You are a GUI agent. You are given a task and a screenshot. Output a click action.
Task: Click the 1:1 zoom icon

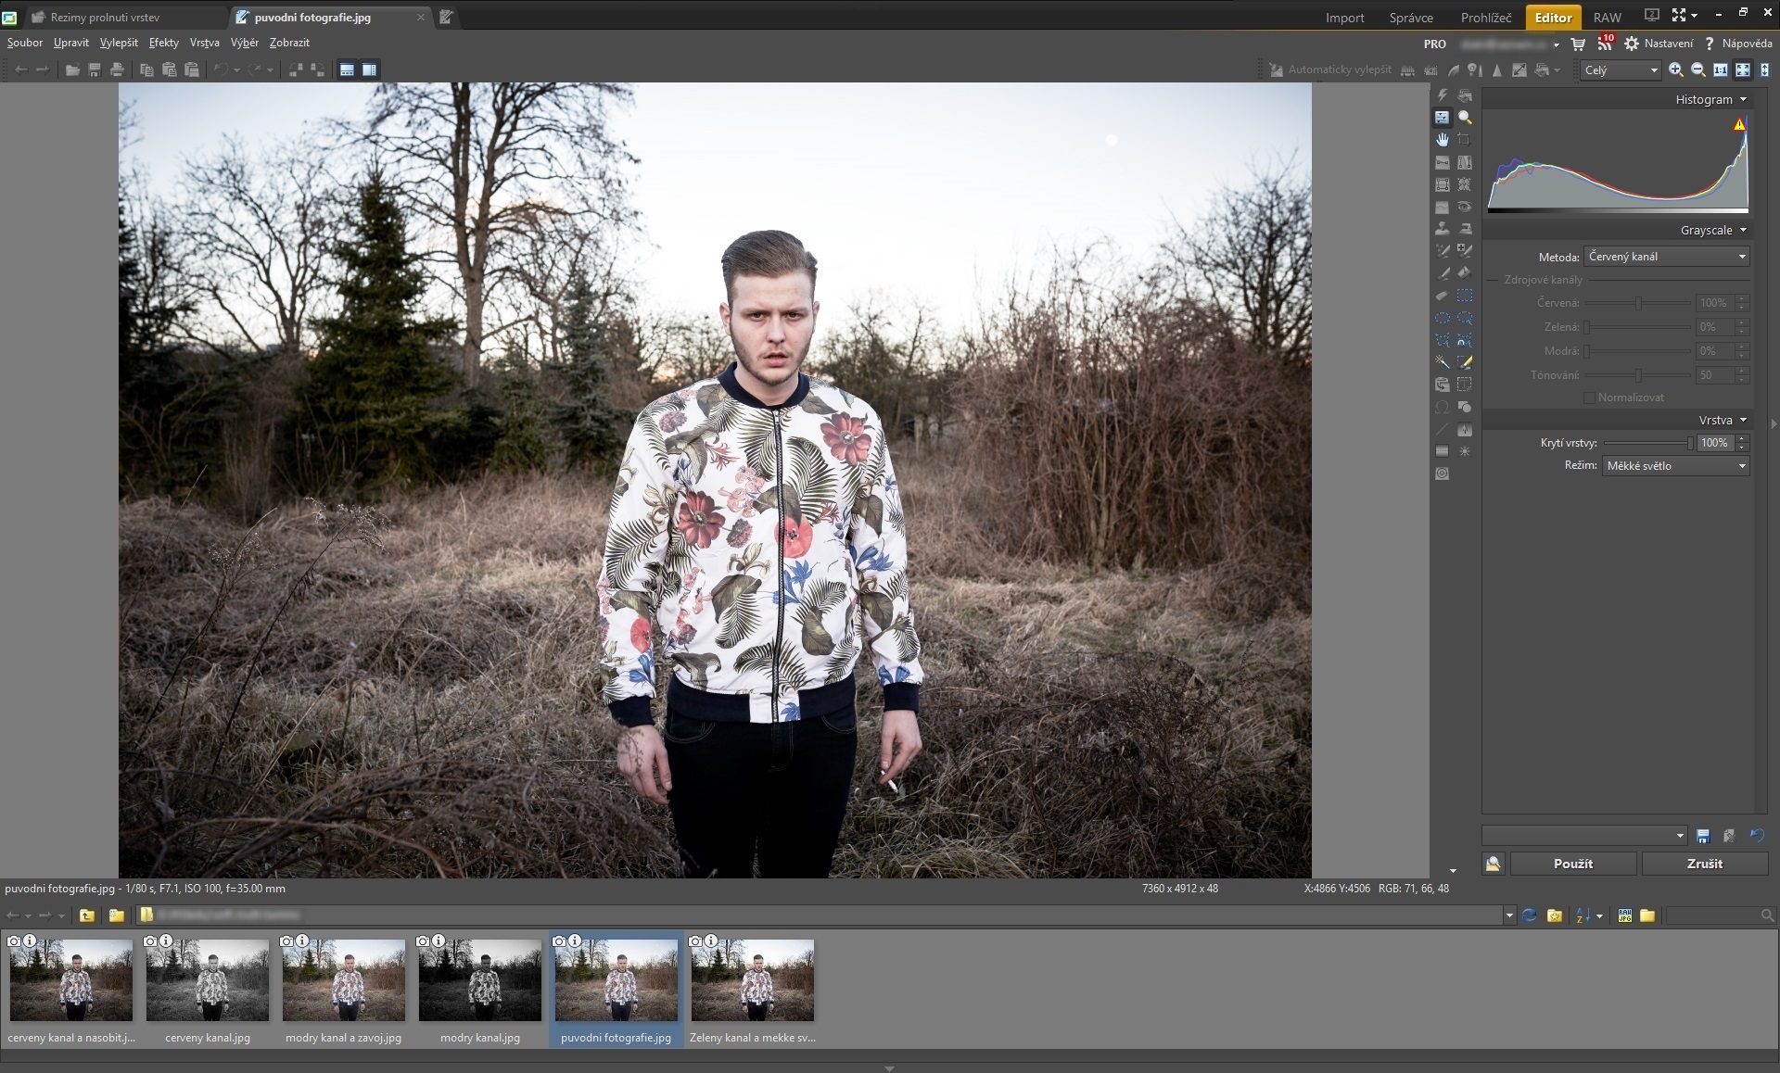[x=1721, y=69]
